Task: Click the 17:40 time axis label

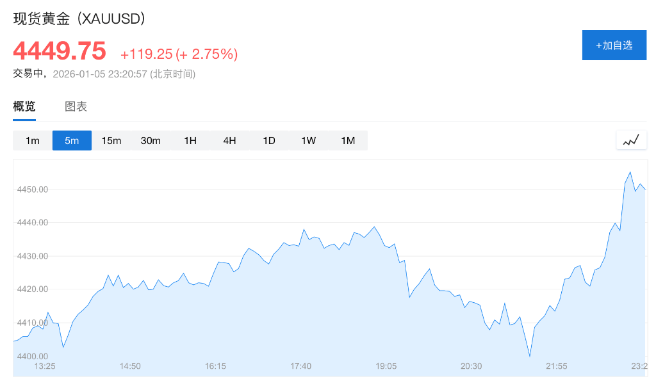Action: click(x=300, y=366)
